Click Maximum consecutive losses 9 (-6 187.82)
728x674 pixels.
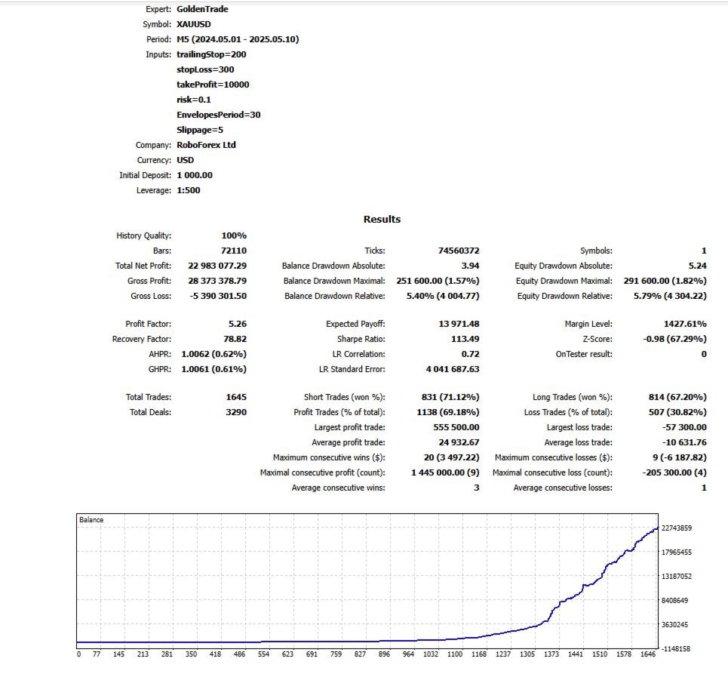pyautogui.click(x=680, y=457)
